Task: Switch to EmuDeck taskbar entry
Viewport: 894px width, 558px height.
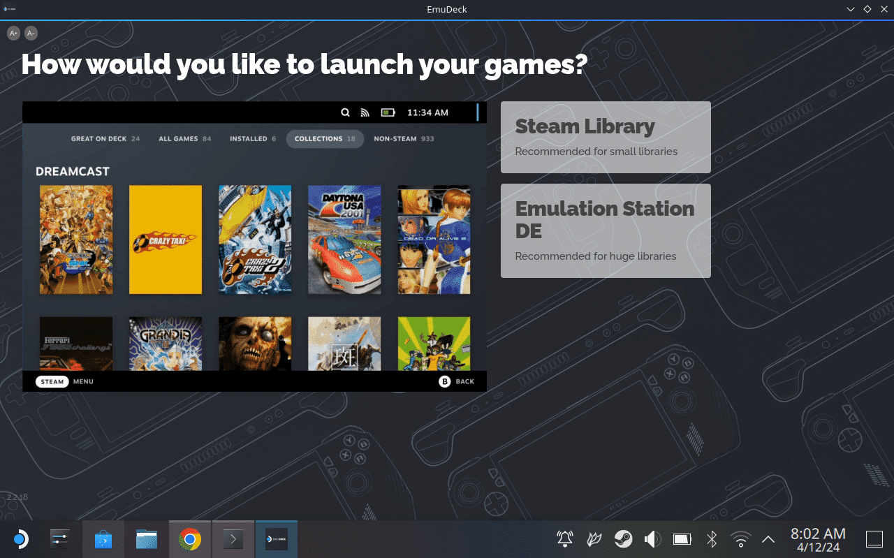Action: click(277, 539)
